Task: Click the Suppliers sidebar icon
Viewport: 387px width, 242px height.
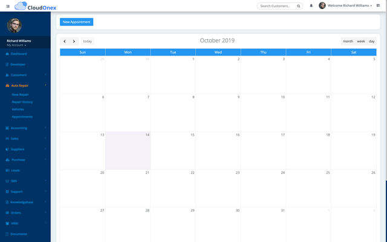Action: (7, 149)
